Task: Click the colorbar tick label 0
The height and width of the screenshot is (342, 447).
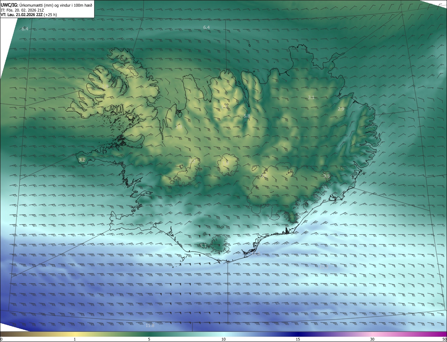Action: (1, 339)
